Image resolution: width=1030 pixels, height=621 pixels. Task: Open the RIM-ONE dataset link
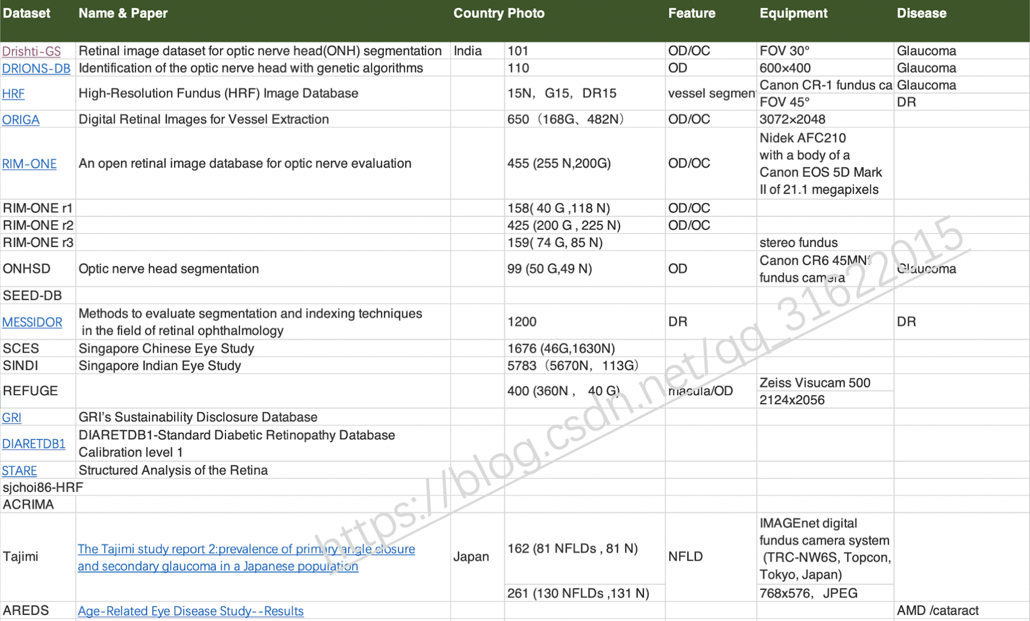coord(29,164)
